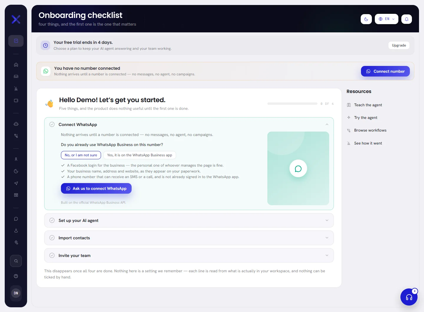Image resolution: width=424 pixels, height=312 pixels.
Task: Open the paper plane campaigns sidebar icon
Action: (16, 183)
